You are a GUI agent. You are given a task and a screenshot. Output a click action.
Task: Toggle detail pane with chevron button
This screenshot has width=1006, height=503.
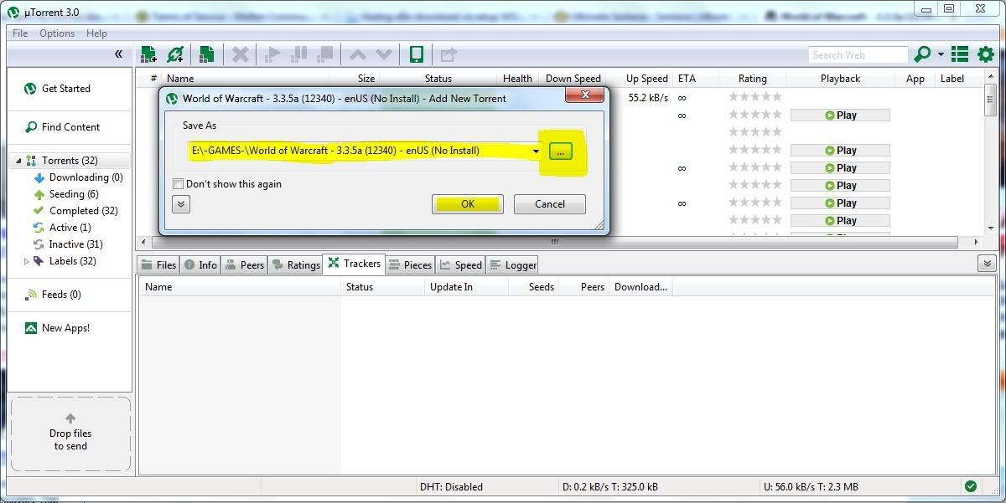coord(987,264)
